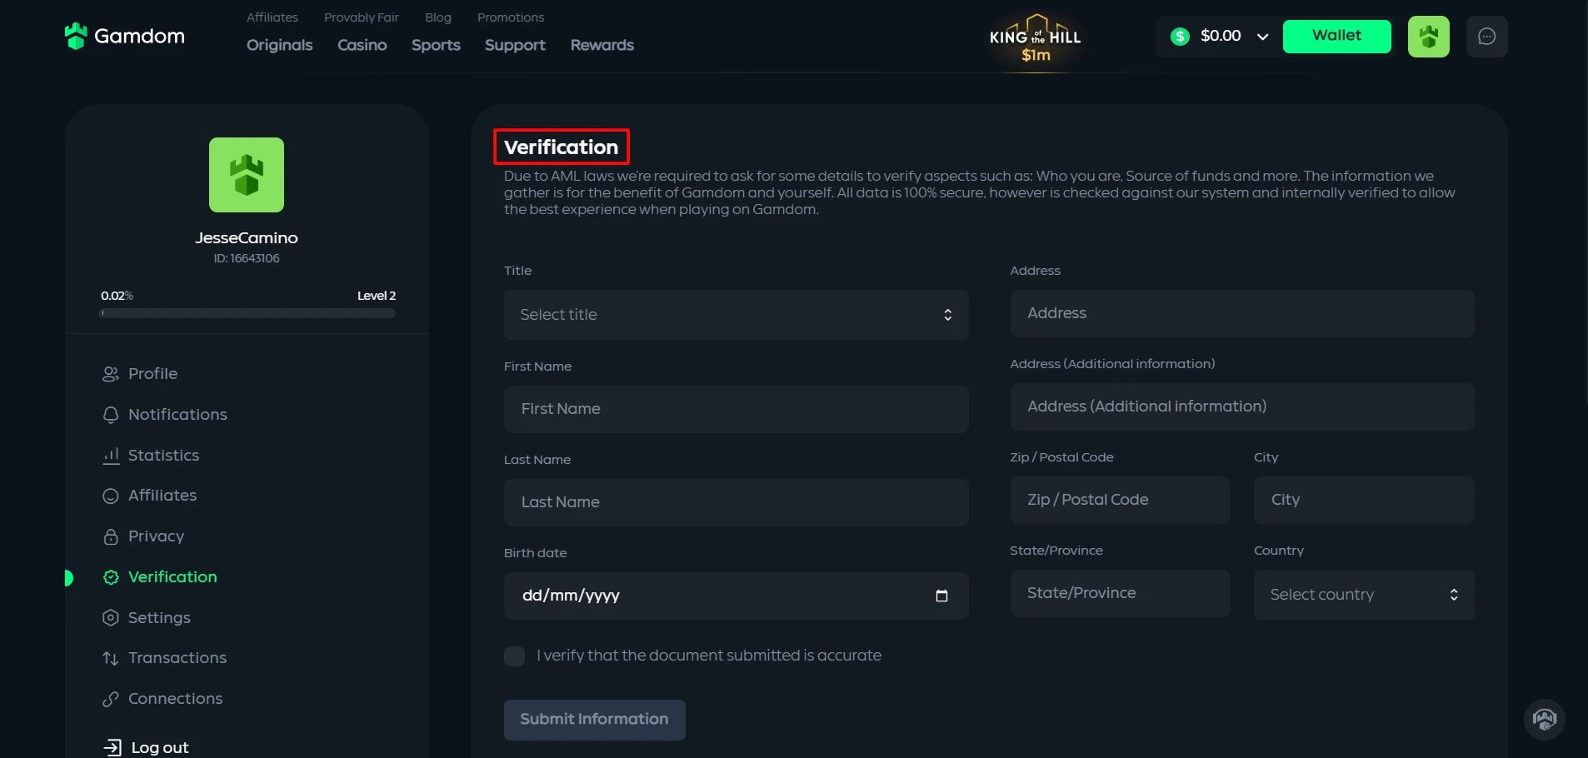Image resolution: width=1588 pixels, height=758 pixels.
Task: Click the green Wallet button
Action: [x=1336, y=37]
